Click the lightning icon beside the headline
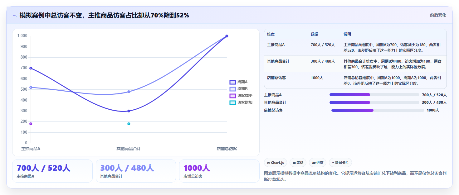 pos(15,16)
